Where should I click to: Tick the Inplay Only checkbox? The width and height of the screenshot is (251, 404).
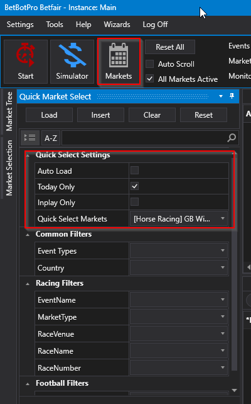coord(135,202)
